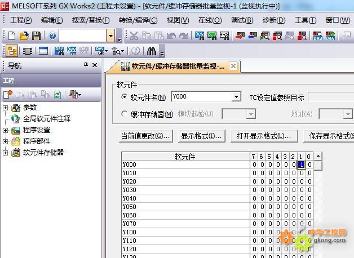Open the 在线(O) menu

tap(210, 20)
